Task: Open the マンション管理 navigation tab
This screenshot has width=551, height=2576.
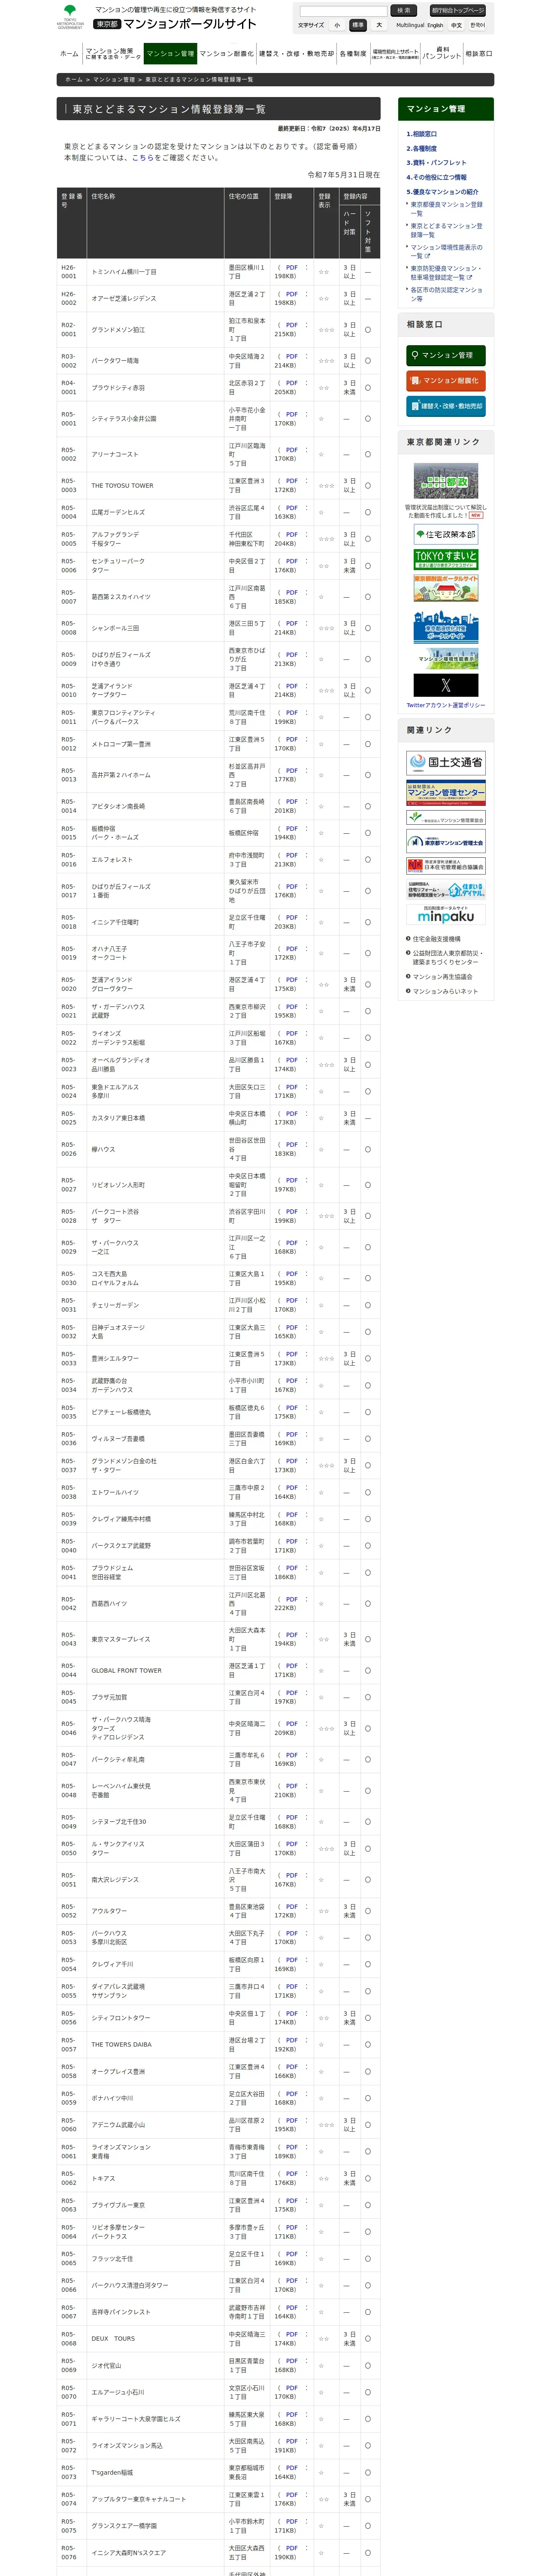Action: pos(170,54)
